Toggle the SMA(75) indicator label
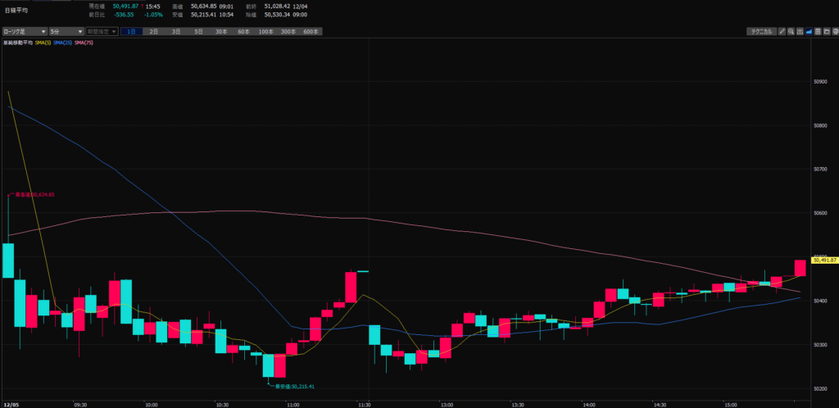Screen dimensions: 839x408 (x=84, y=42)
